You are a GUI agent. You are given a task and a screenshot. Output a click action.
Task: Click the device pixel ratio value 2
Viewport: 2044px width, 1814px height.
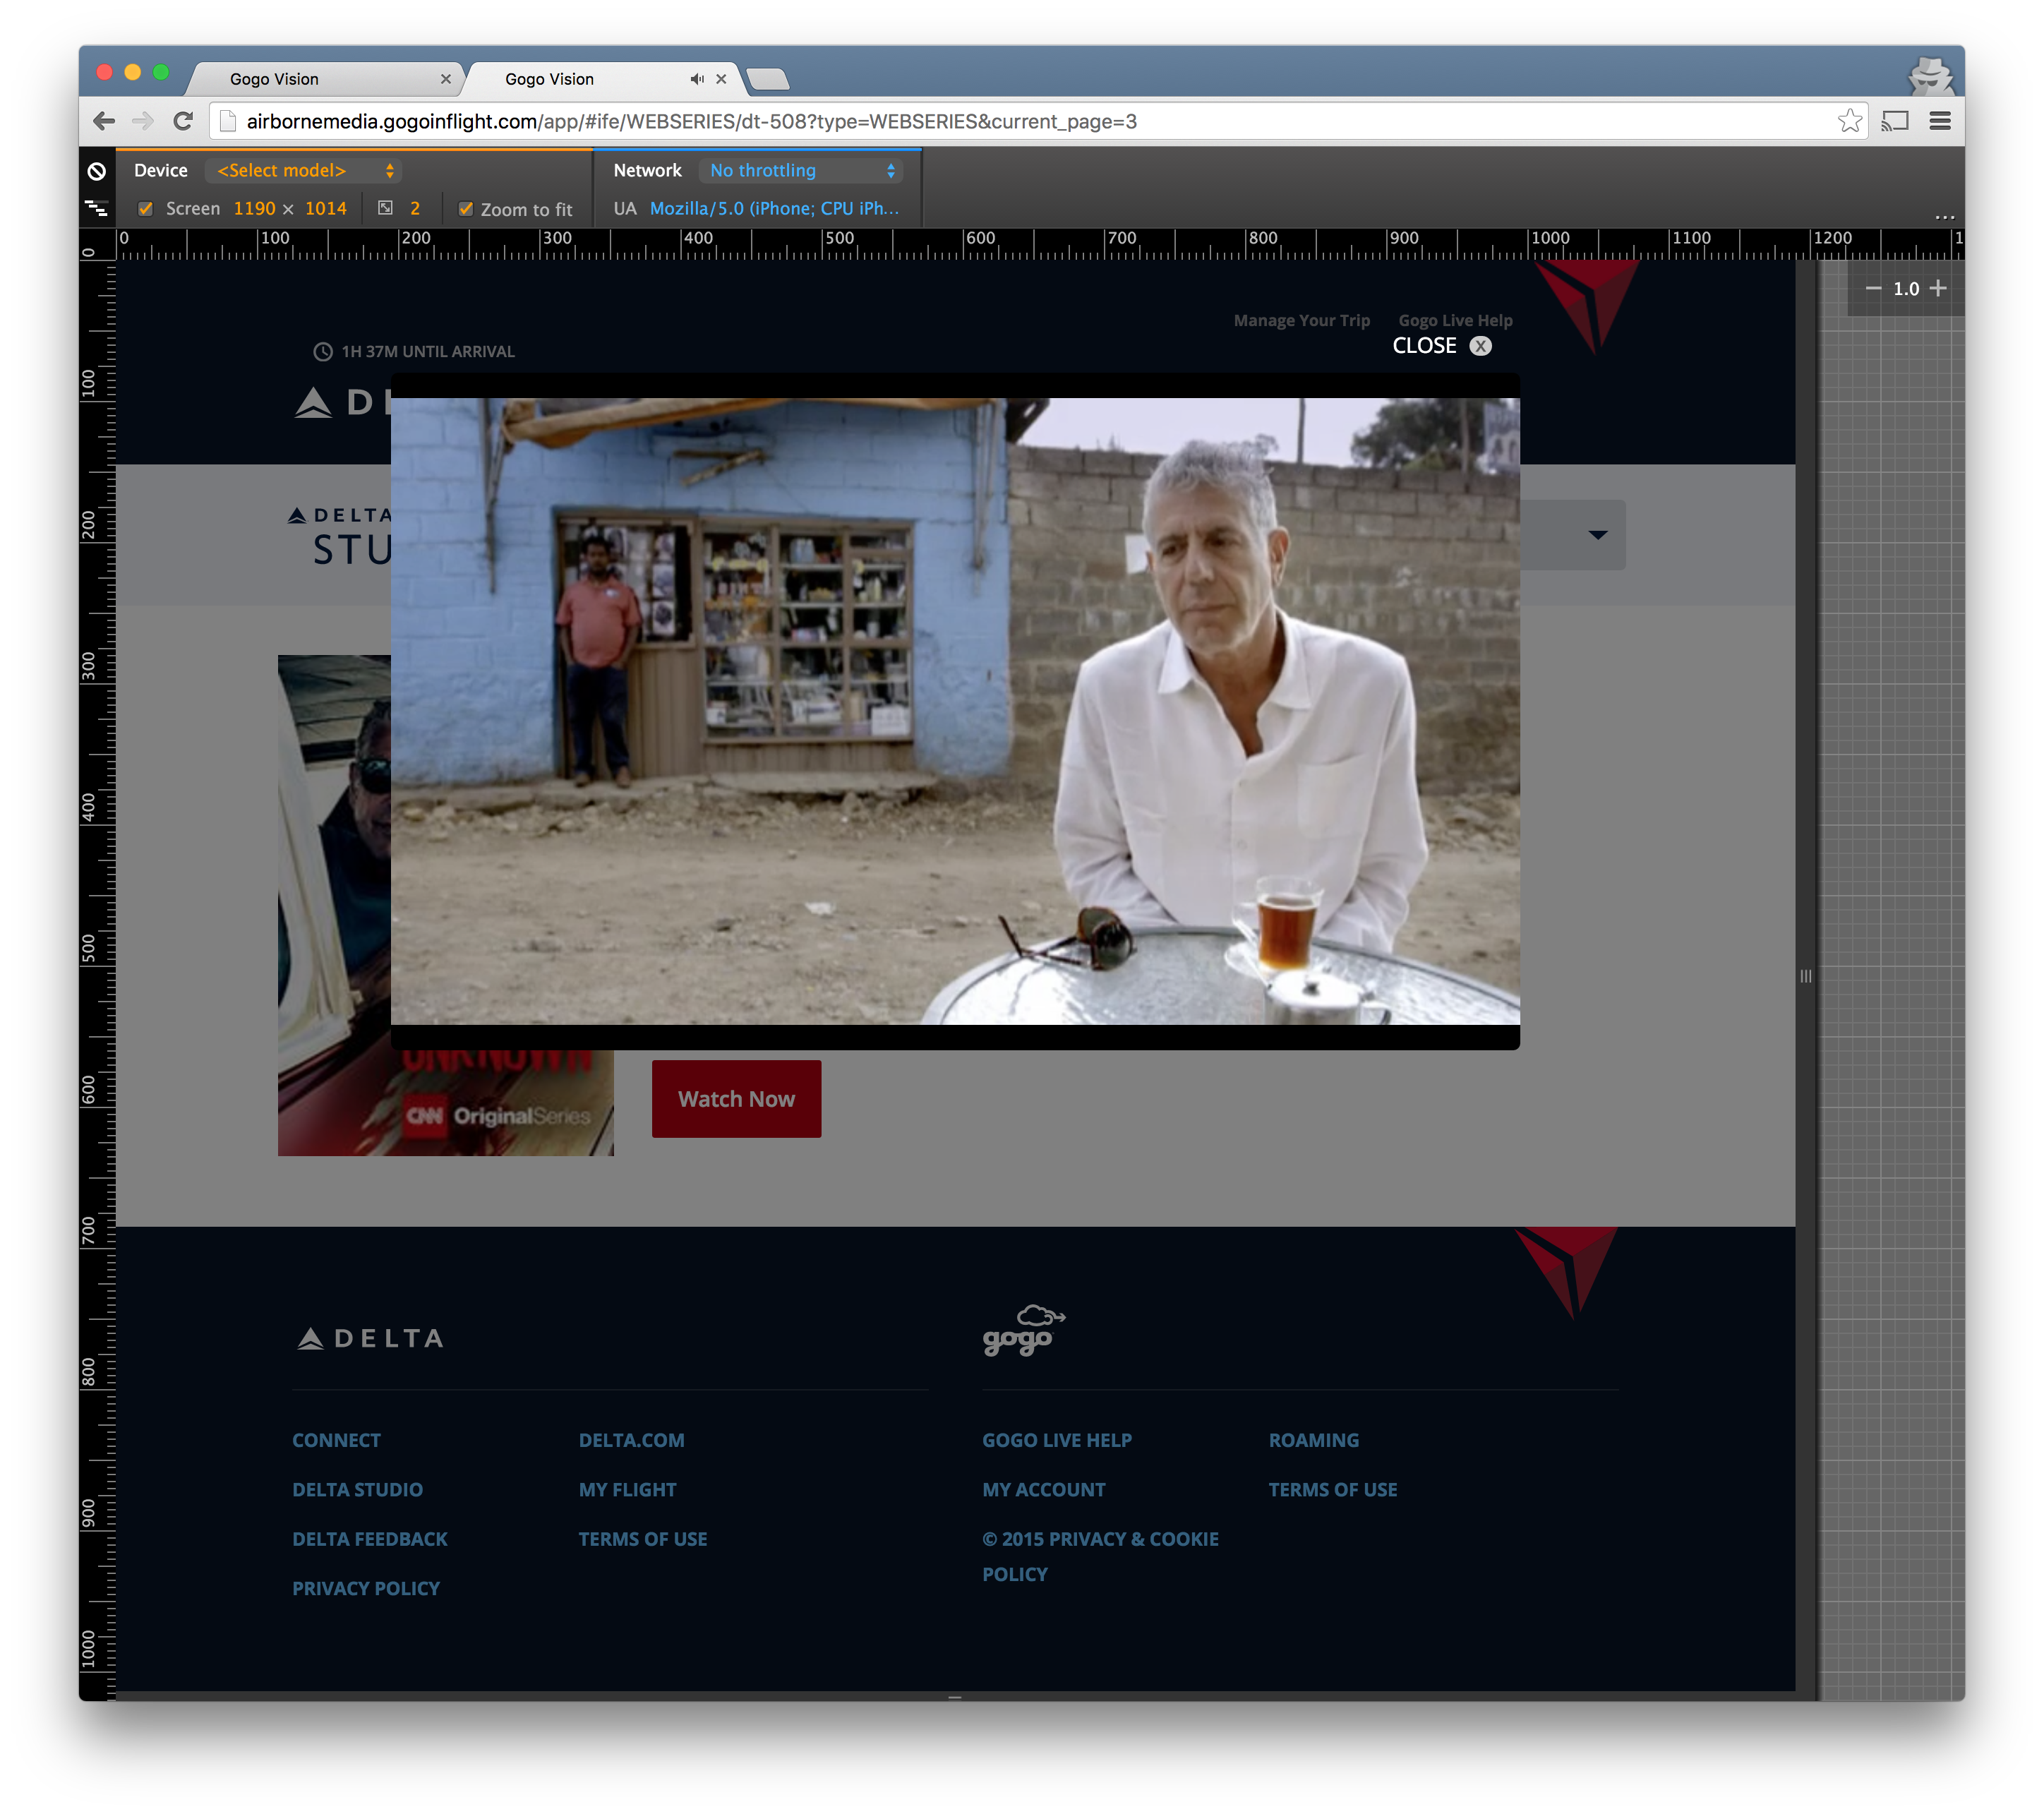(x=415, y=208)
